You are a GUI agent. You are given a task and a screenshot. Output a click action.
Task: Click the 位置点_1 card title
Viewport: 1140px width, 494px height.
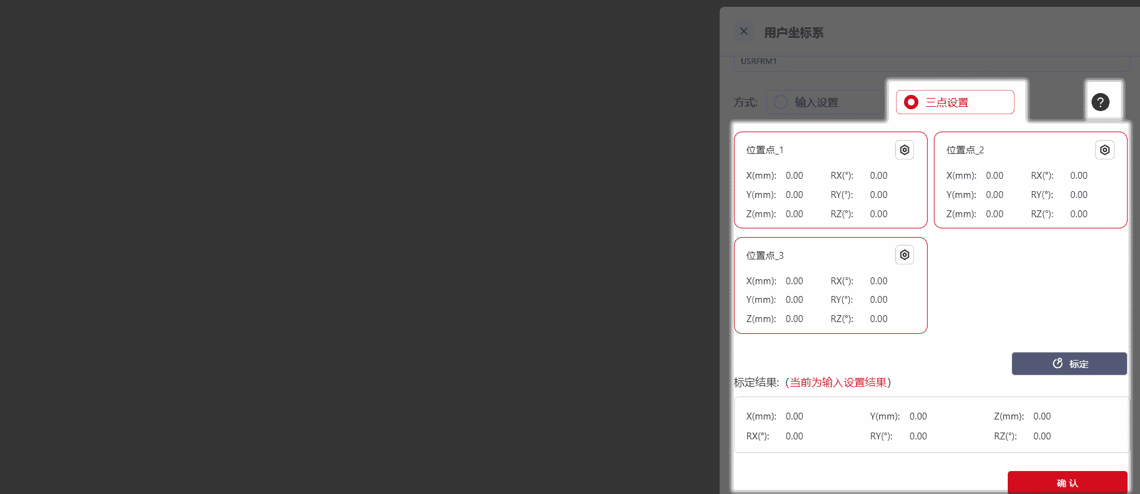coord(764,150)
